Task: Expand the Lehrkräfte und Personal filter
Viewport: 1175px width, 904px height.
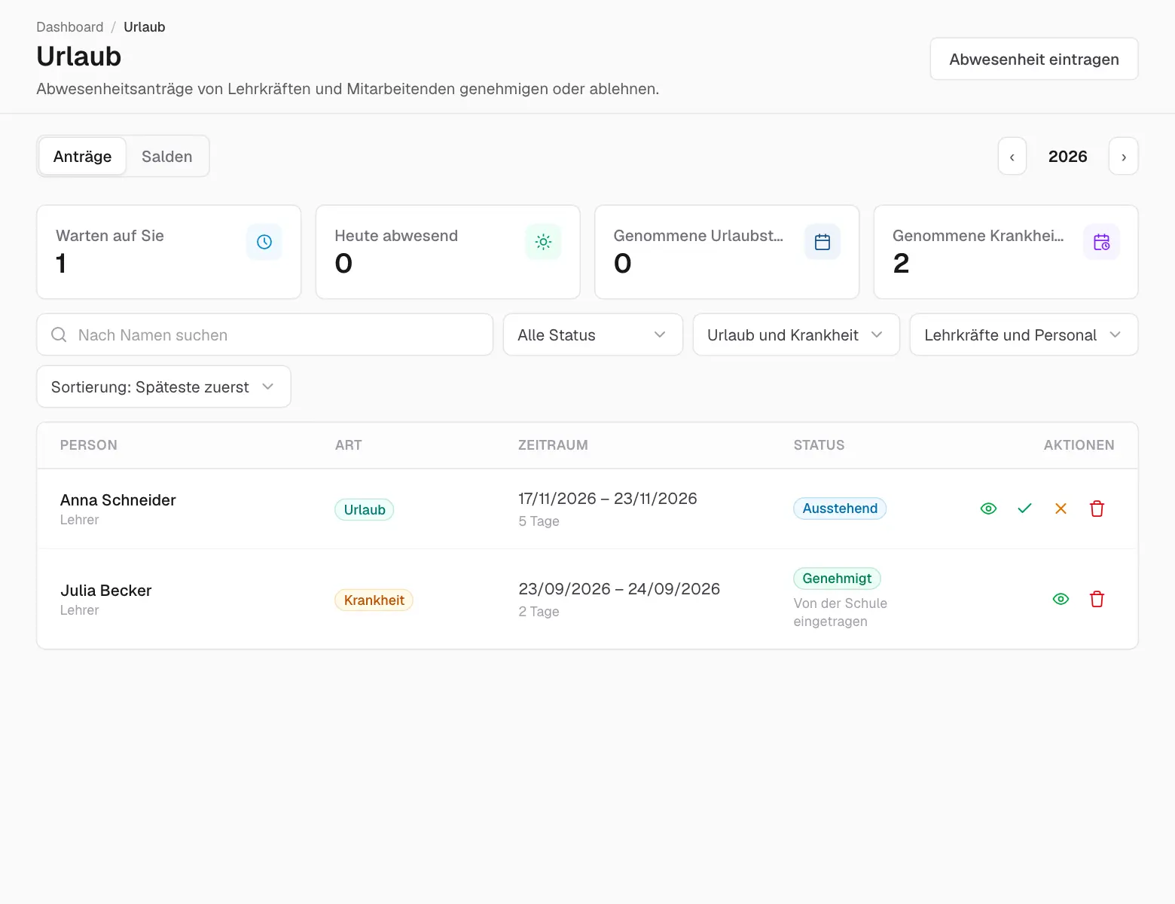Action: tap(1024, 334)
